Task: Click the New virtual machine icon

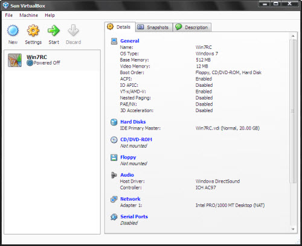Action: tap(13, 31)
